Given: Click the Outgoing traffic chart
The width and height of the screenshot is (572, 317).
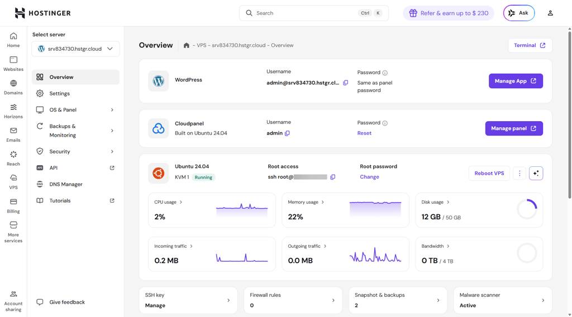Looking at the screenshot, I should (x=375, y=254).
